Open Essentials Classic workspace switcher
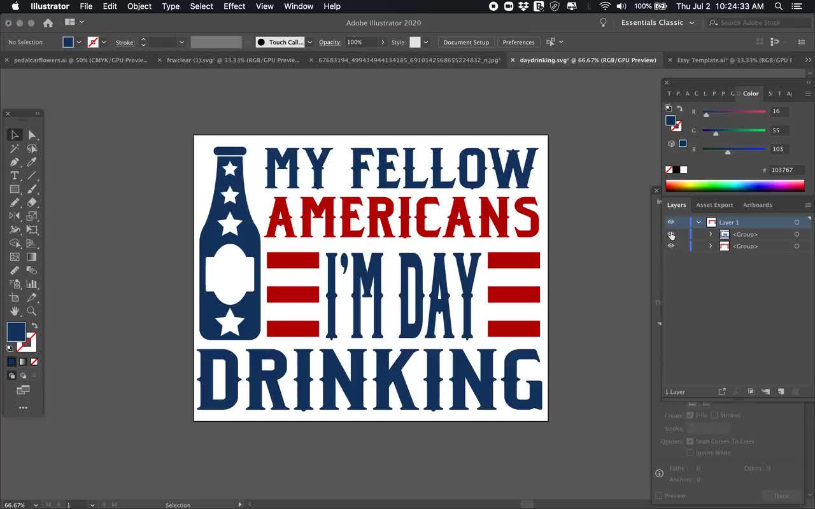The height and width of the screenshot is (509, 815). pos(658,22)
